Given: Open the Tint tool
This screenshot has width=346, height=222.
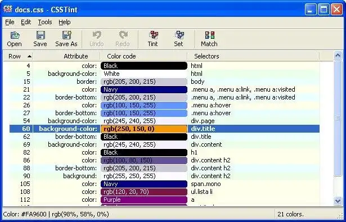Looking at the screenshot, I should [153, 39].
